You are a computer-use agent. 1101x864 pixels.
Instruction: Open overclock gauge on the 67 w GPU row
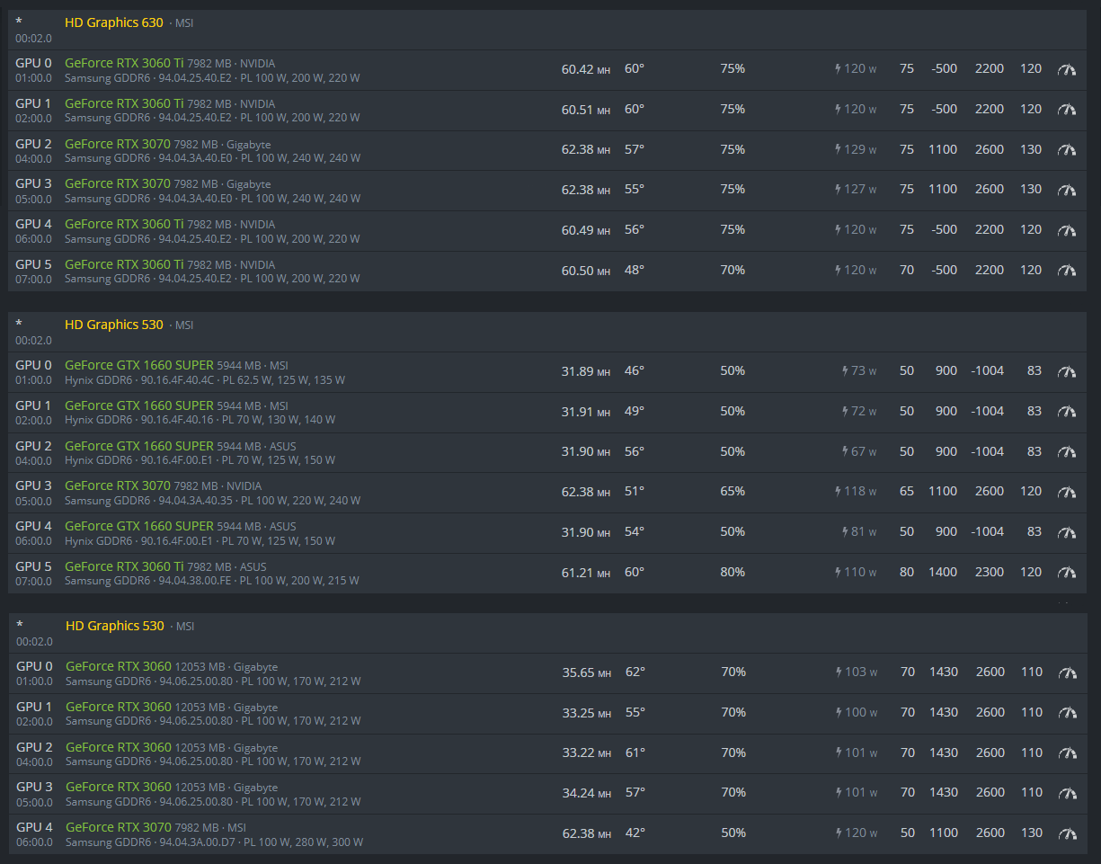tap(1067, 452)
